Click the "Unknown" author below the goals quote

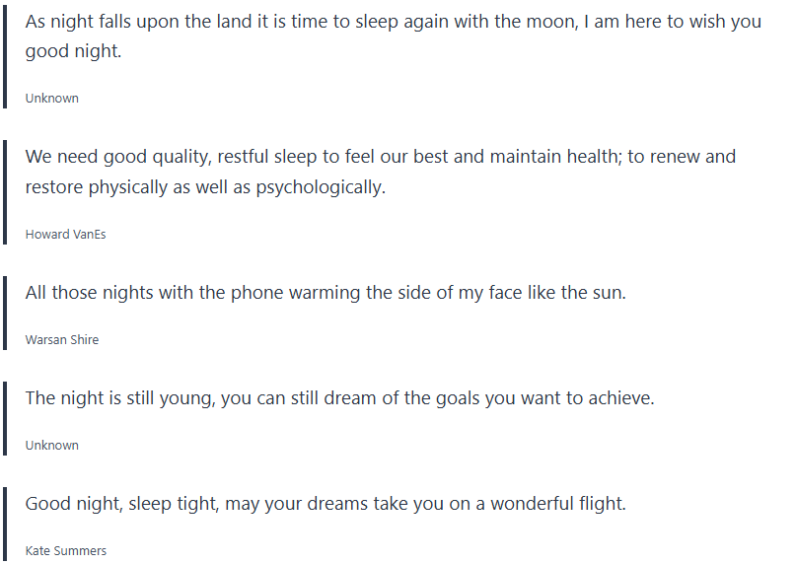coord(52,446)
